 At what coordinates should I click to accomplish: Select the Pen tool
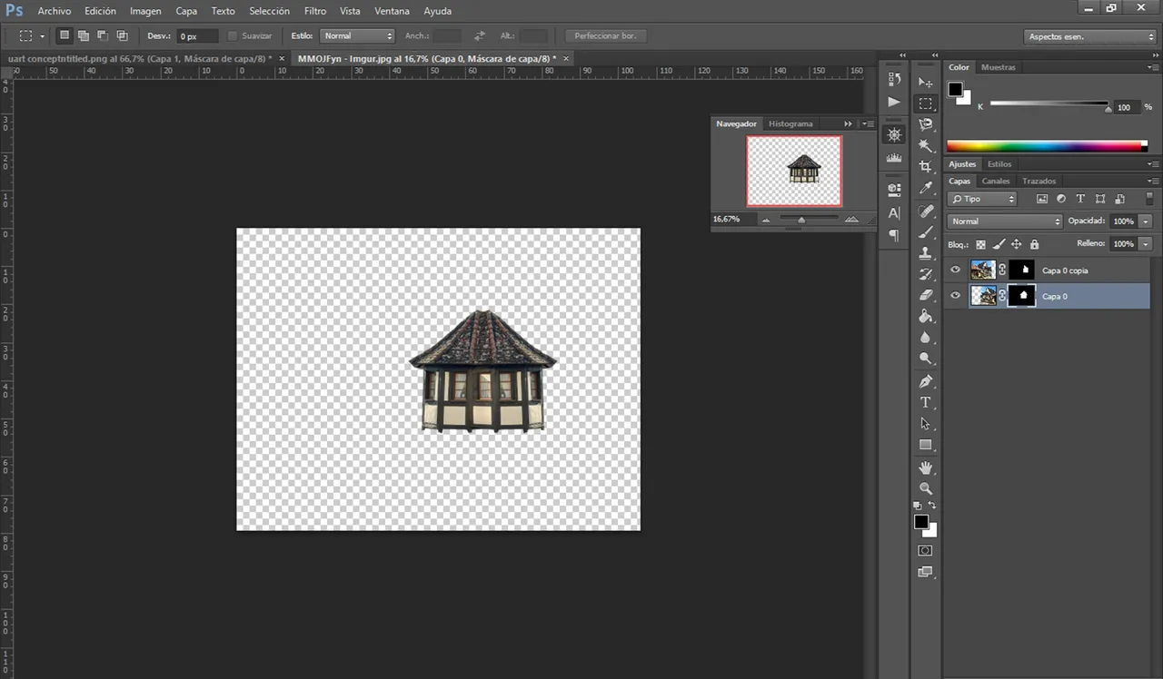coord(925,380)
